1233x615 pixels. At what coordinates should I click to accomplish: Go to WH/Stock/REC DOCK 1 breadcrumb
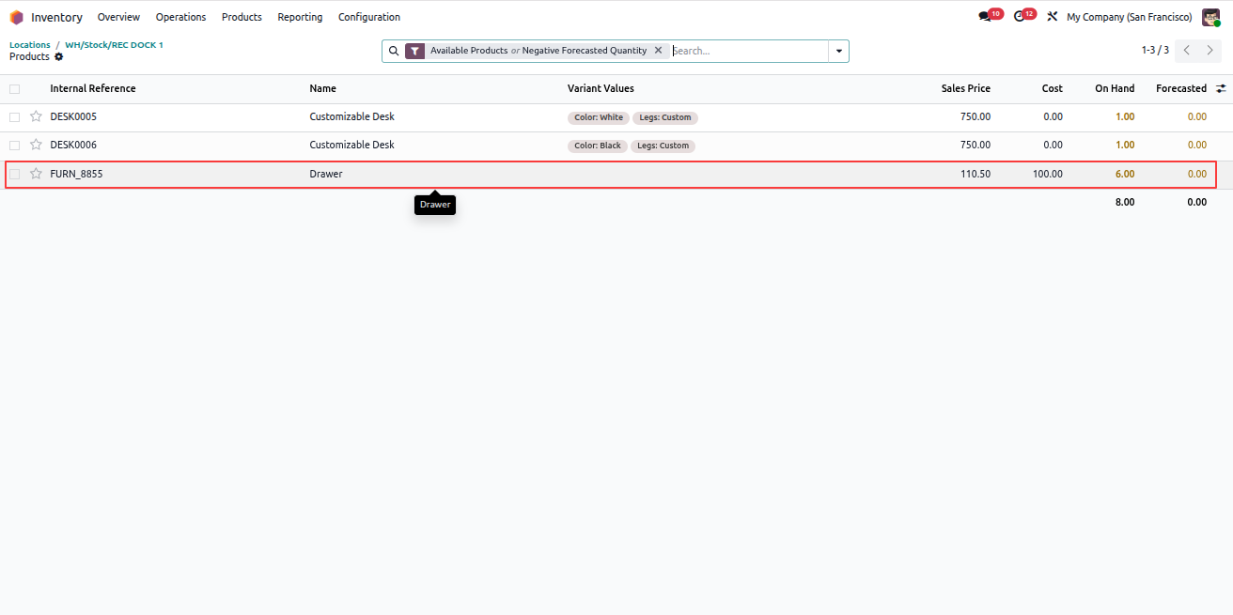click(x=114, y=45)
